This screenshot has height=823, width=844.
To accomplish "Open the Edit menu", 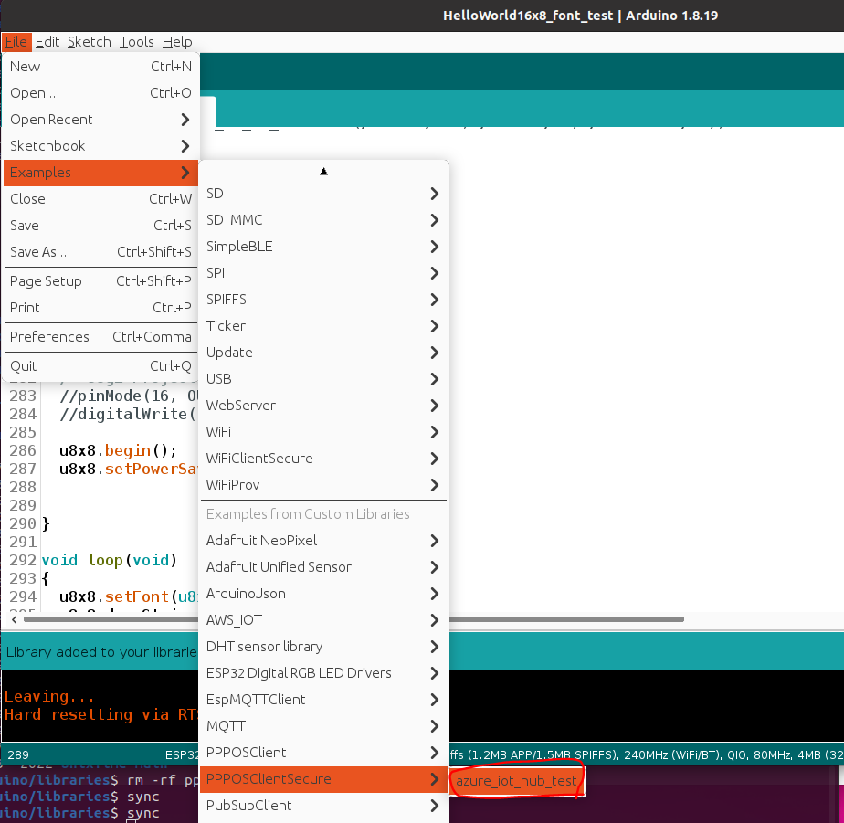I will coord(47,42).
